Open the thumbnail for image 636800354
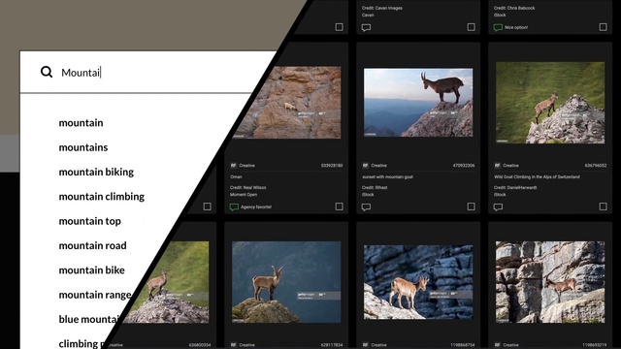Image resolution: width=621 pixels, height=349 pixels. click(x=171, y=282)
